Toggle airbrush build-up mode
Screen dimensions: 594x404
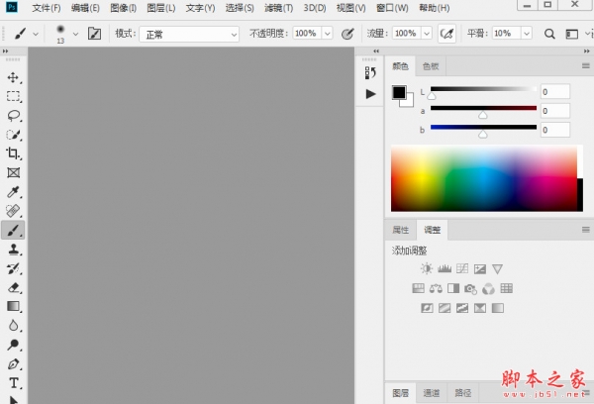446,34
